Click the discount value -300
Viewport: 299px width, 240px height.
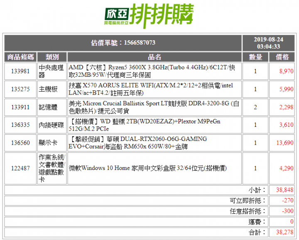[x=288, y=211]
